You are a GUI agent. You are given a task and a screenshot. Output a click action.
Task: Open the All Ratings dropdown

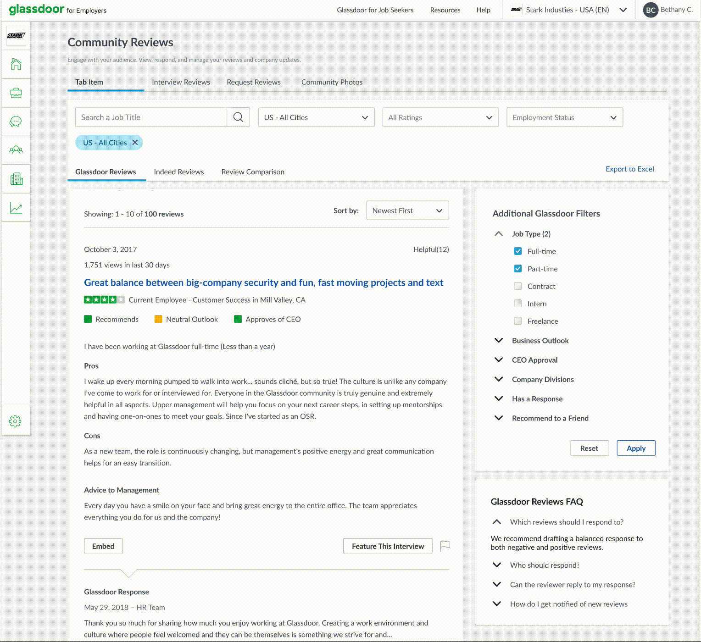[440, 117]
